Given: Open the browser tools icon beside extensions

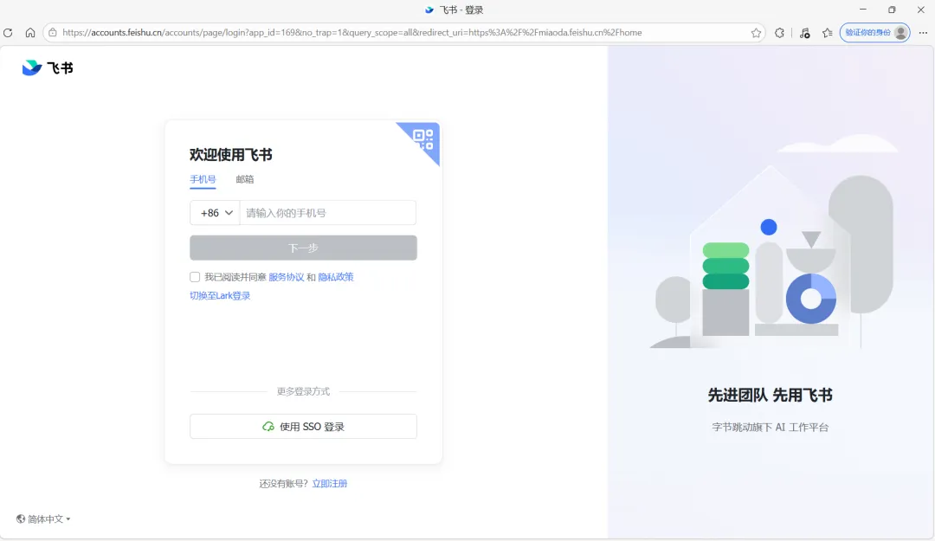Looking at the screenshot, I should click(x=804, y=33).
